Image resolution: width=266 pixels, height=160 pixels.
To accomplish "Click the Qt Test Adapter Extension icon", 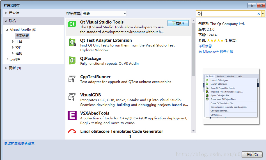I will click(72, 42).
